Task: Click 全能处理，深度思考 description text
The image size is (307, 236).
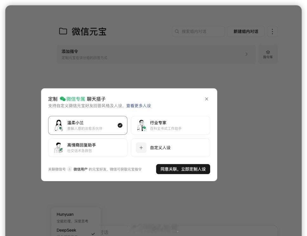Action: (x=72, y=221)
